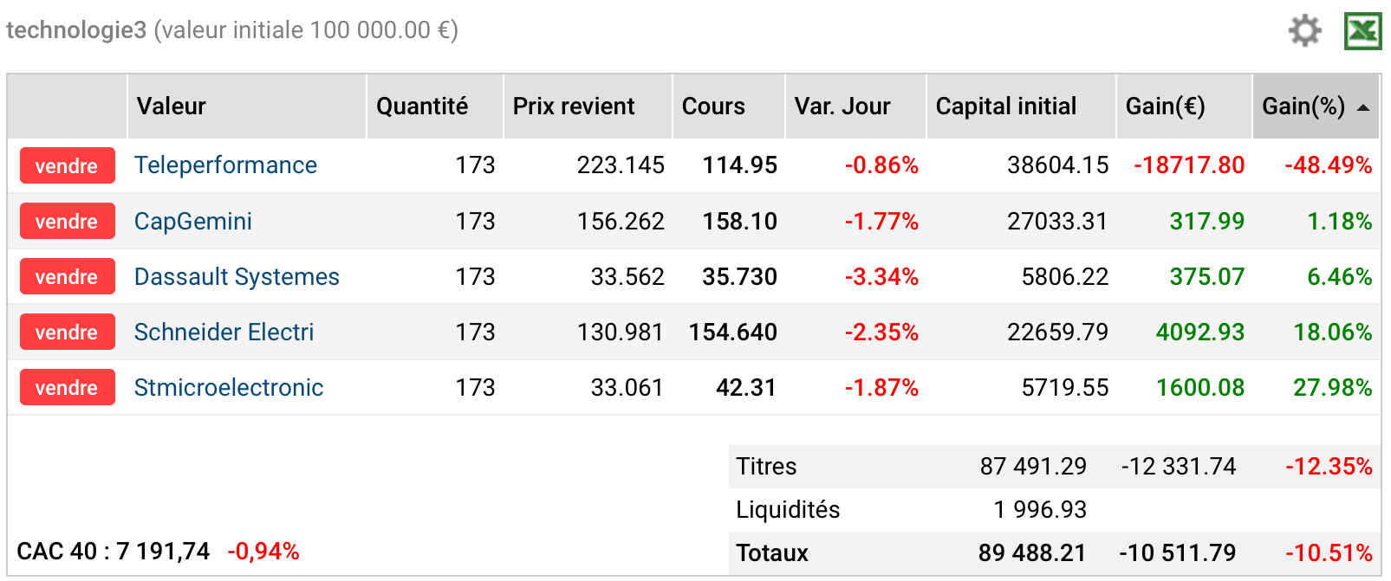The height and width of the screenshot is (581, 1391).
Task: Sell CapGemini with vendre button
Action: pos(67,221)
